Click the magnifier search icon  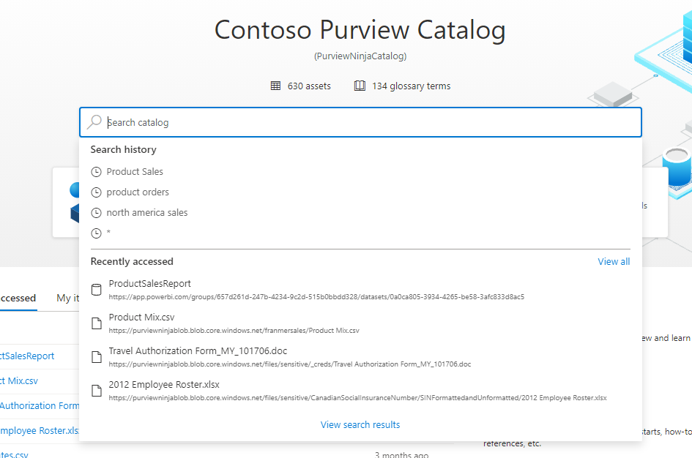(x=94, y=122)
